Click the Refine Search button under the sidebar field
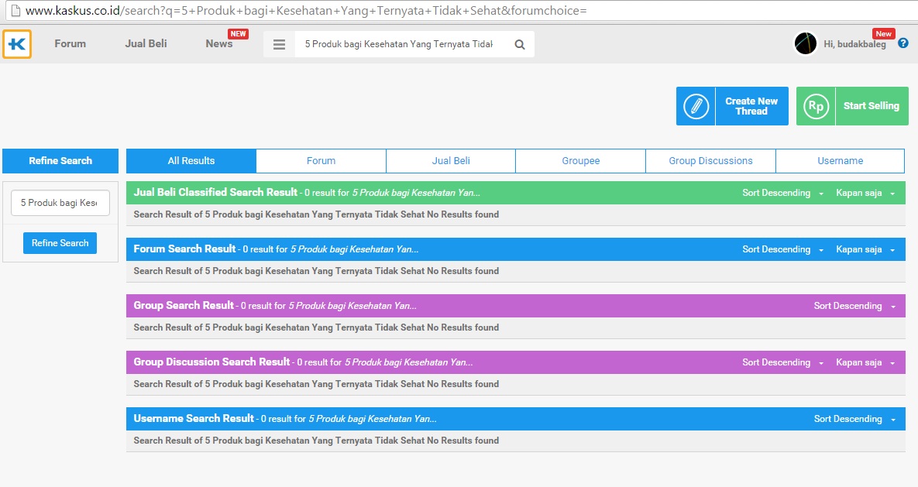Viewport: 918px width, 487px height. click(60, 243)
